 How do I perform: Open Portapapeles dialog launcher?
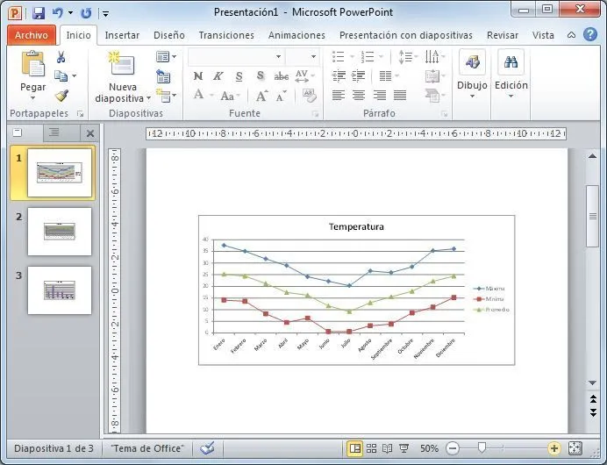pyautogui.click(x=80, y=114)
